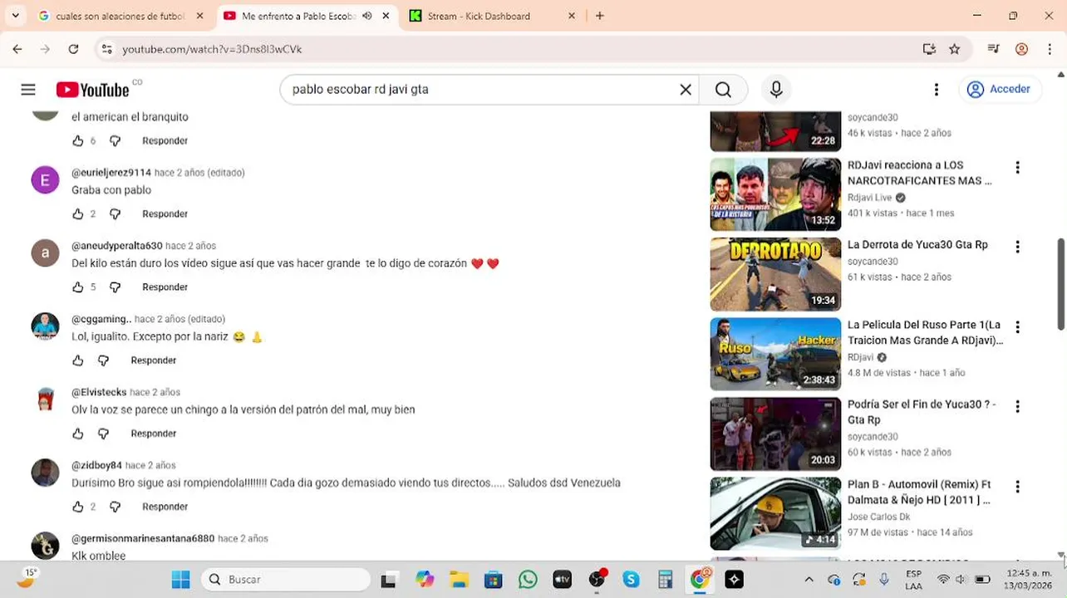Open options for 'Podría Ser el Fin de Yuca30'

point(1017,407)
